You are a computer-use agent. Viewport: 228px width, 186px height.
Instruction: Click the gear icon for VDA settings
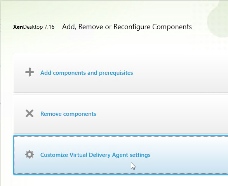coord(30,155)
